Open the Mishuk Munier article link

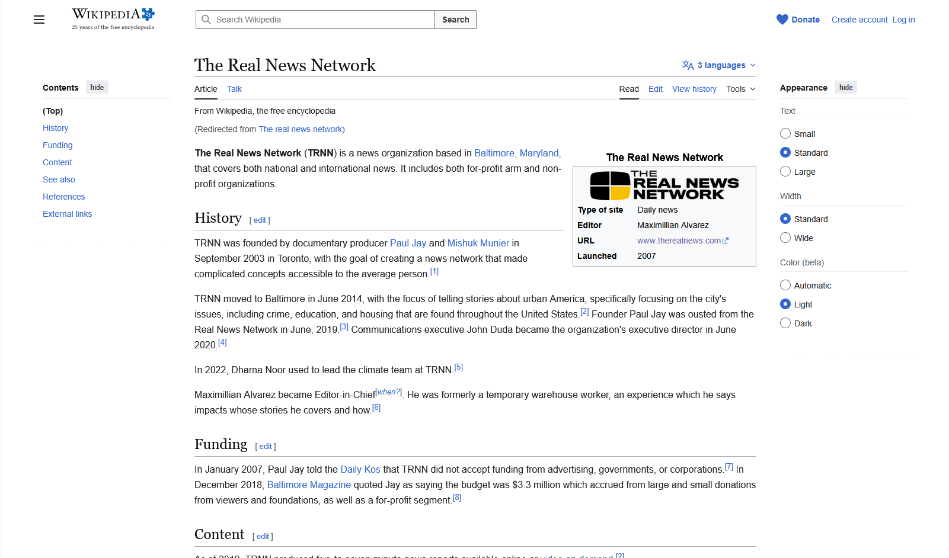(x=478, y=243)
